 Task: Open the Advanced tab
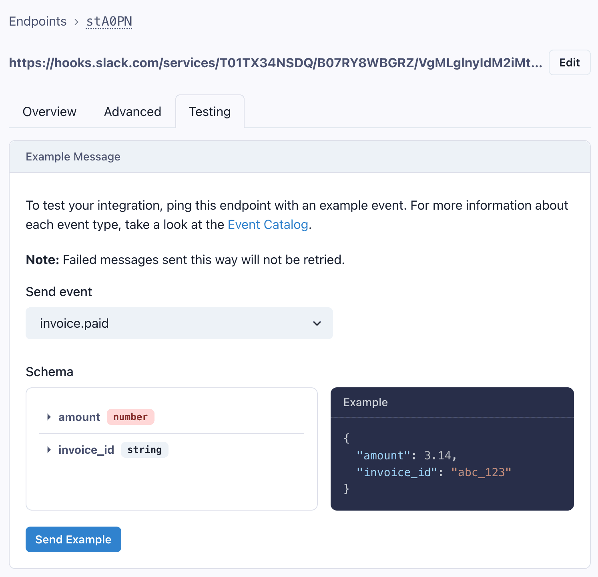pyautogui.click(x=132, y=112)
